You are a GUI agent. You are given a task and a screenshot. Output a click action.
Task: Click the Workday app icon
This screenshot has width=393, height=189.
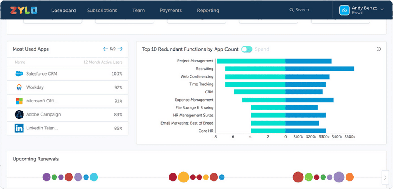[19, 87]
